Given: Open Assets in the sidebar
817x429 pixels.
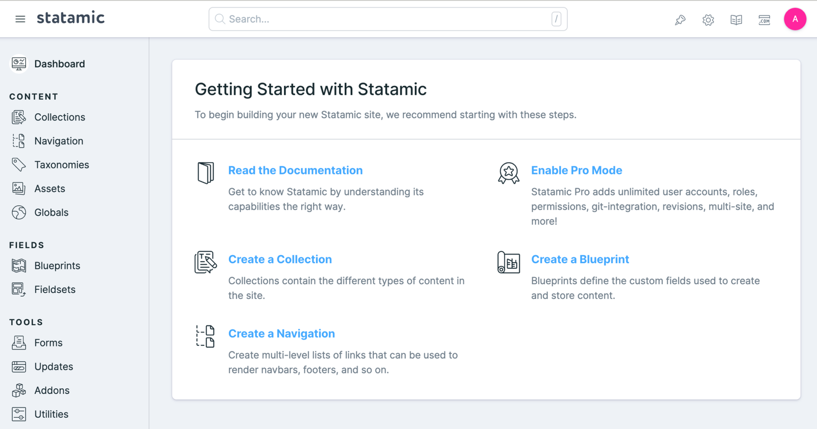Looking at the screenshot, I should (50, 189).
